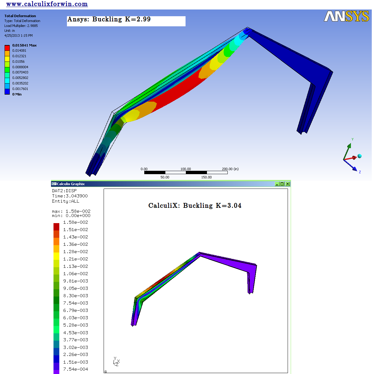Toggle the CalculiX window minimize control
Viewport: 372px width, 374px height.
pyautogui.click(x=277, y=184)
